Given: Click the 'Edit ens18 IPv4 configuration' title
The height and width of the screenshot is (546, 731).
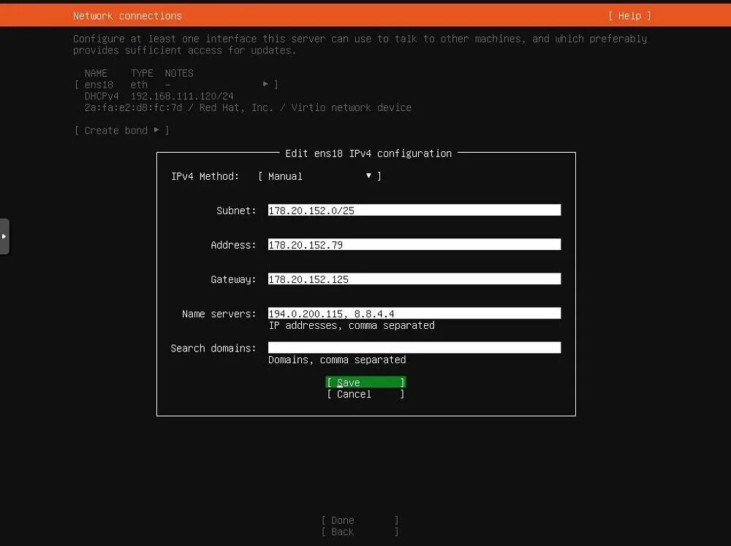Looking at the screenshot, I should 368,153.
